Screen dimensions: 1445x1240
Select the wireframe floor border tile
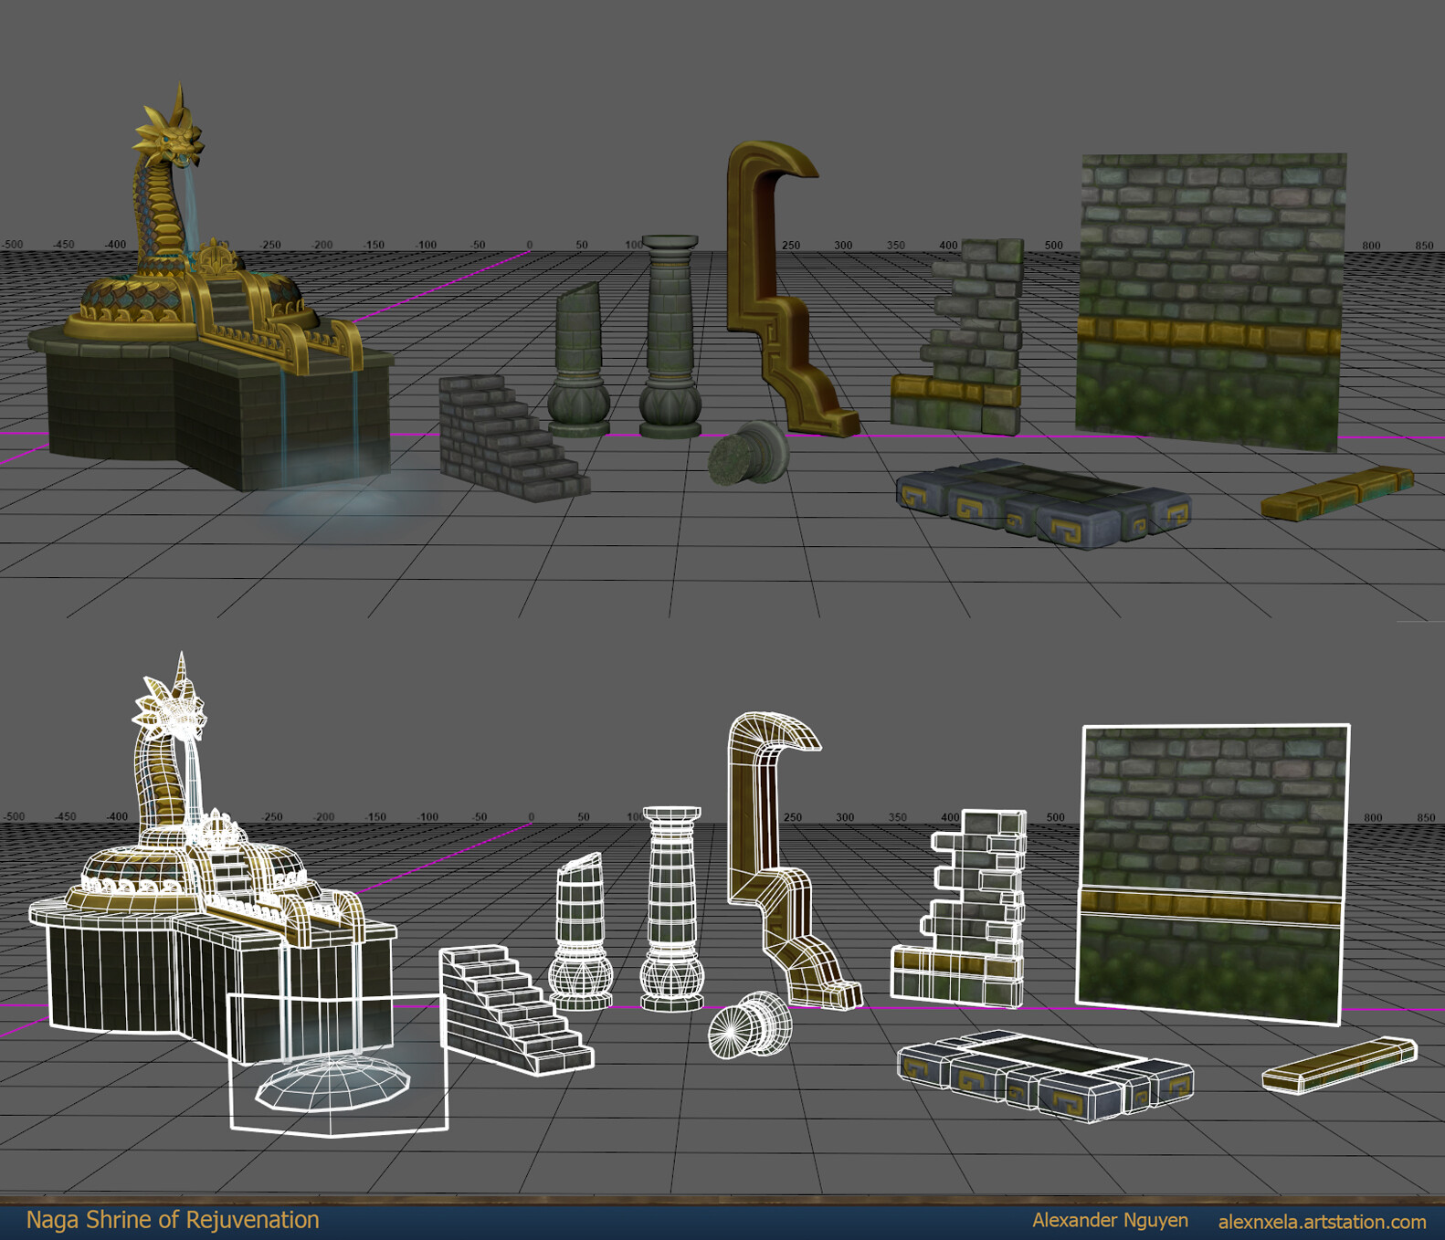1046,1077
